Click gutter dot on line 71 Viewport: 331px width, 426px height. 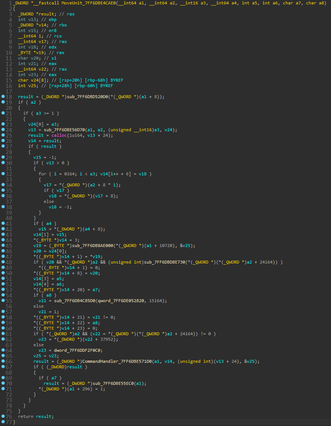point(3,389)
